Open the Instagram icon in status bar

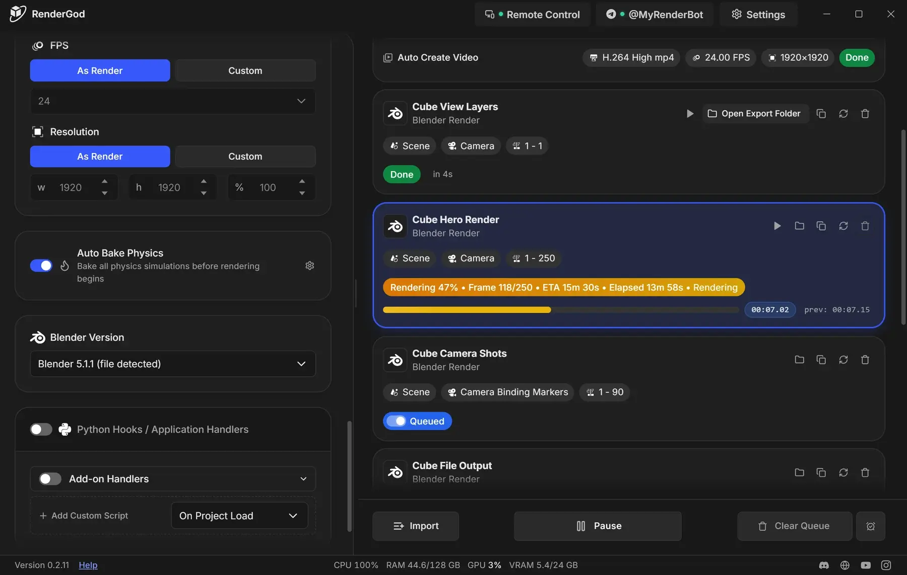(886, 565)
